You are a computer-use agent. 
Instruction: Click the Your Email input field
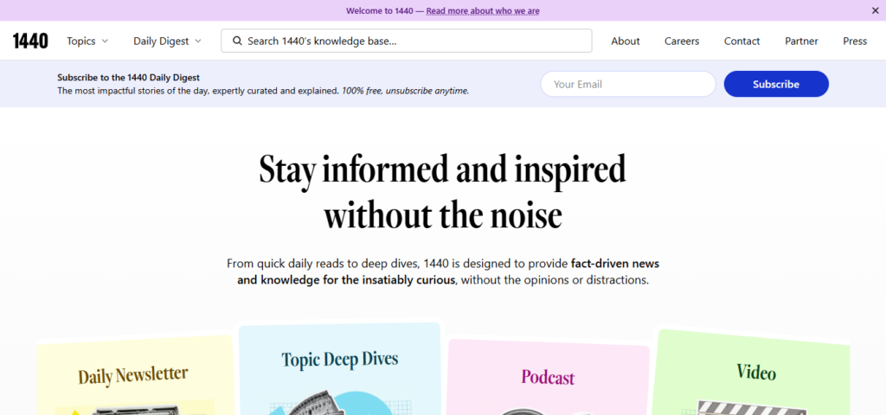click(628, 84)
